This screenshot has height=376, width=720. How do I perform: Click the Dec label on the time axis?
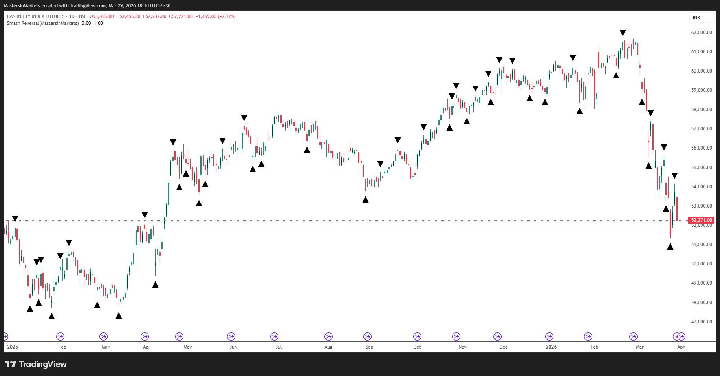pos(503,347)
